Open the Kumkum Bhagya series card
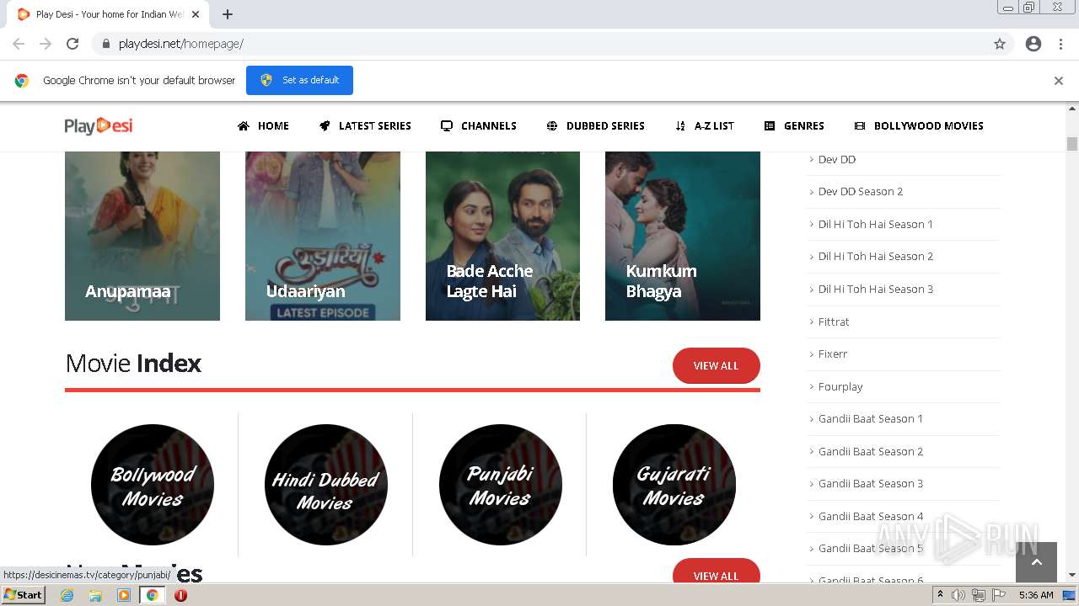Viewport: 1079px width, 606px height. [x=683, y=237]
